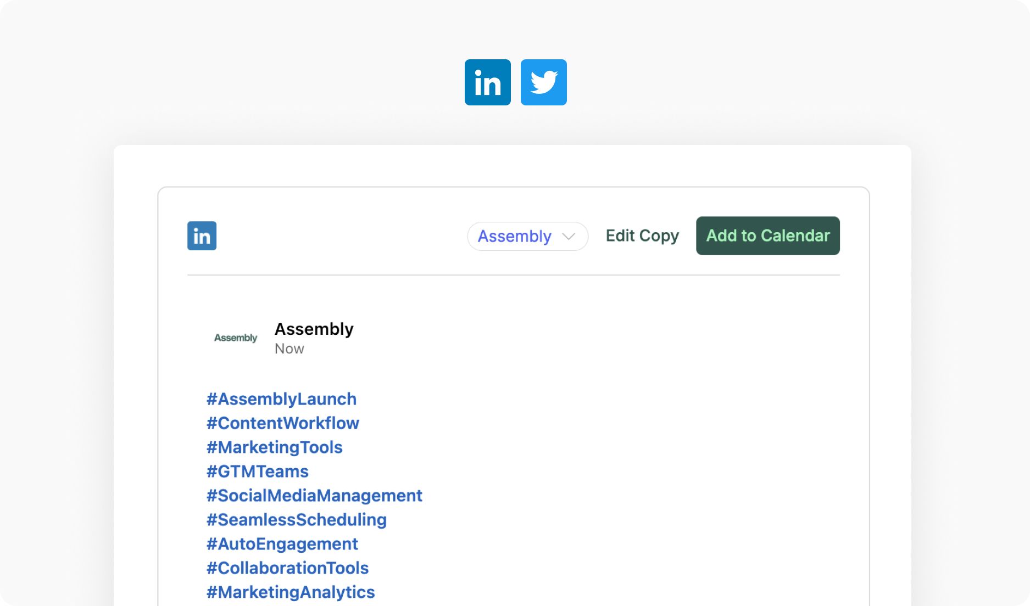Screen dimensions: 1030x606
Task: Open the Assembly account dropdown
Action: 527,236
